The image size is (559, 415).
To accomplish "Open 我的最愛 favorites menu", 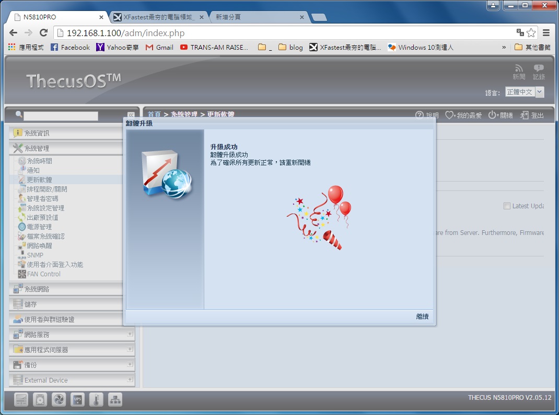I will pos(463,115).
